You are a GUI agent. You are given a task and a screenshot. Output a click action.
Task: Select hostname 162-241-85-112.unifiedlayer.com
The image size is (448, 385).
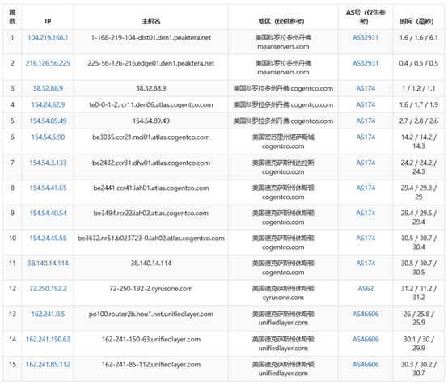pos(151,365)
